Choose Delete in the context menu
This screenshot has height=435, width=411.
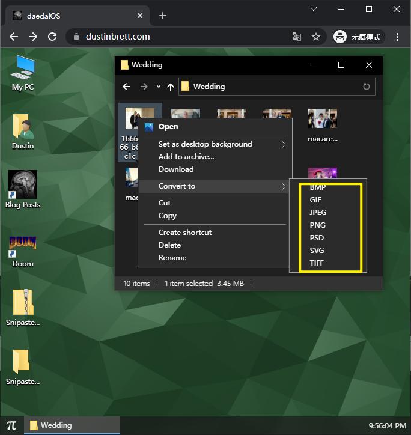[215, 245]
